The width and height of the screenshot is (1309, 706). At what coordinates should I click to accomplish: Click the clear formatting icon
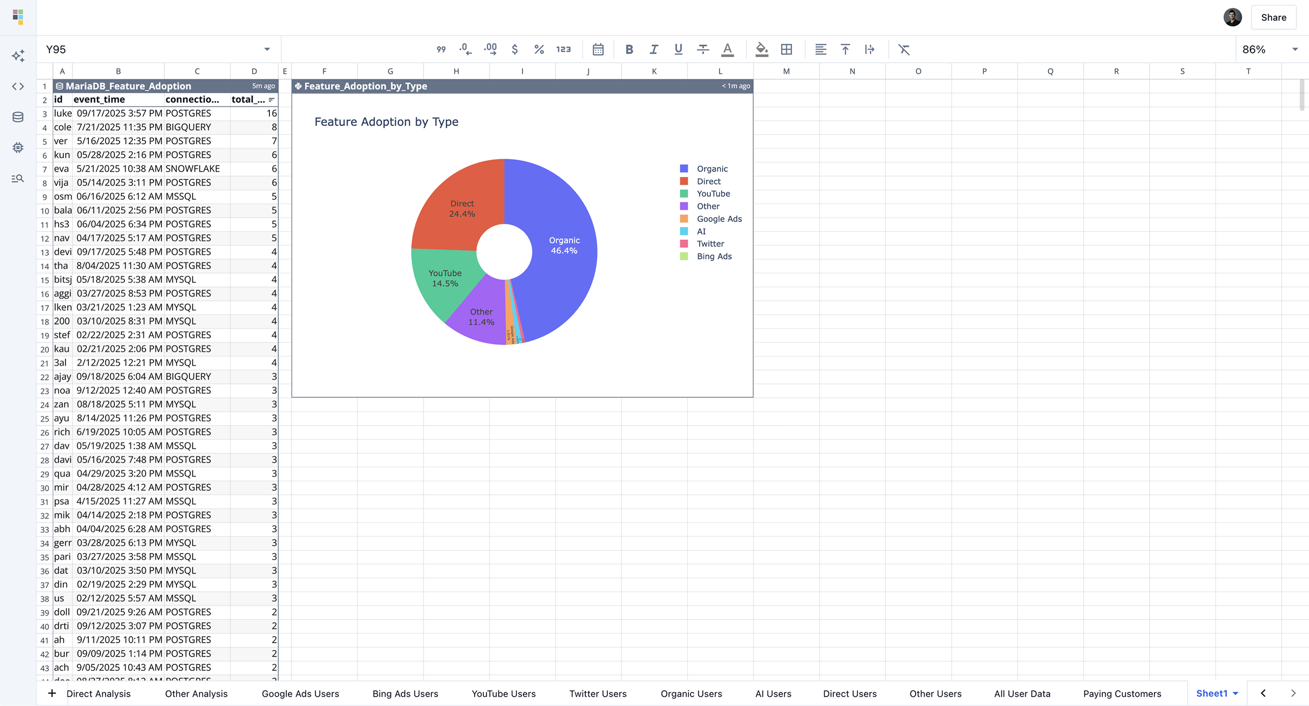click(x=904, y=49)
